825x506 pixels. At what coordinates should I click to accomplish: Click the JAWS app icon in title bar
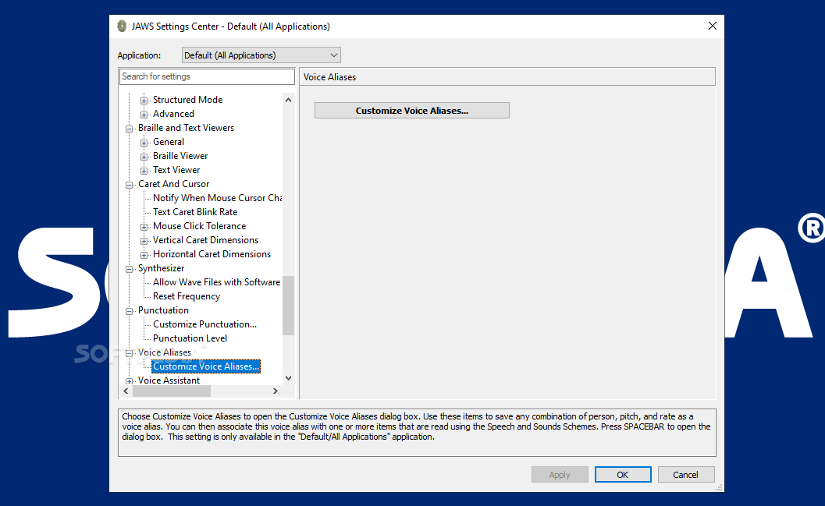[x=122, y=27]
